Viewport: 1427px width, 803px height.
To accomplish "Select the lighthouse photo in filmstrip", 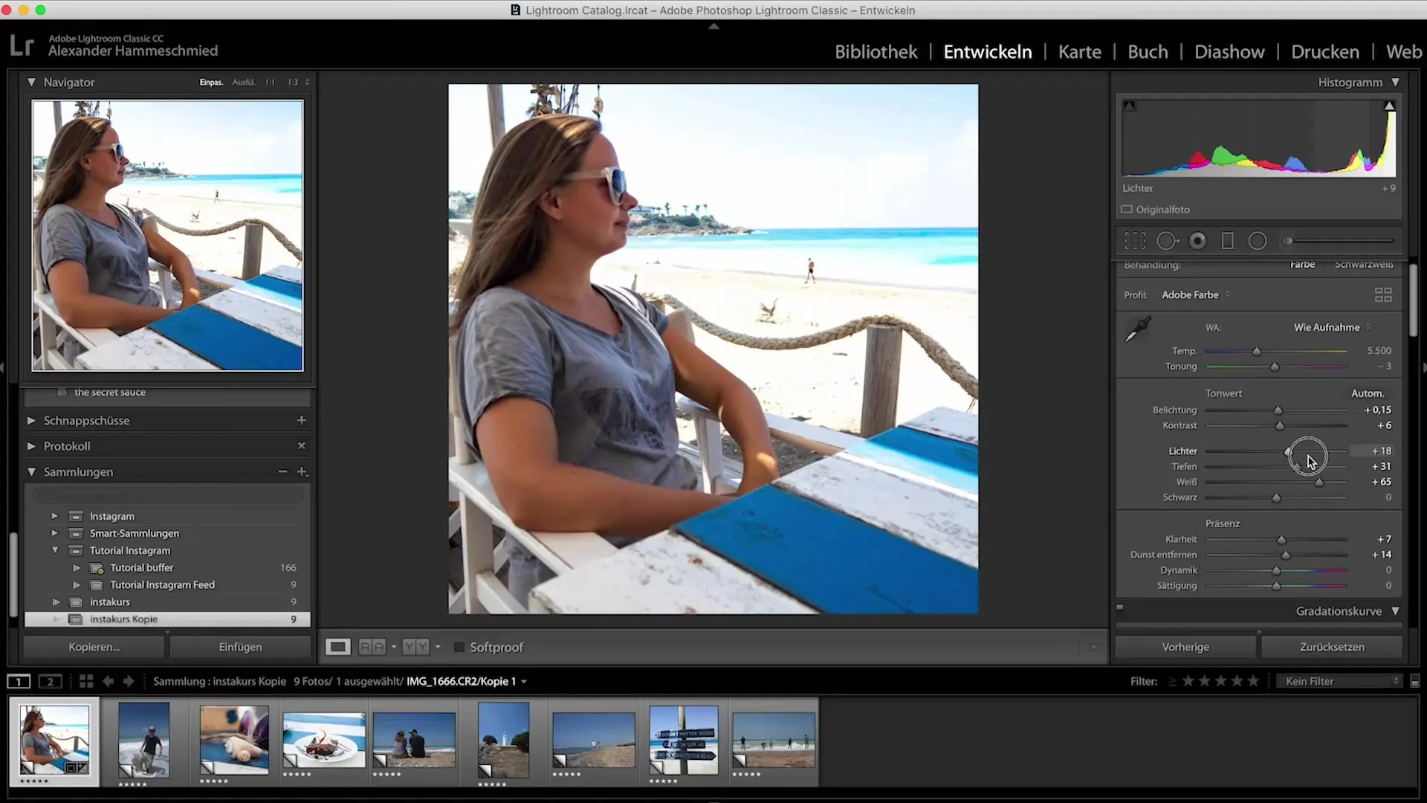I will tap(504, 741).
